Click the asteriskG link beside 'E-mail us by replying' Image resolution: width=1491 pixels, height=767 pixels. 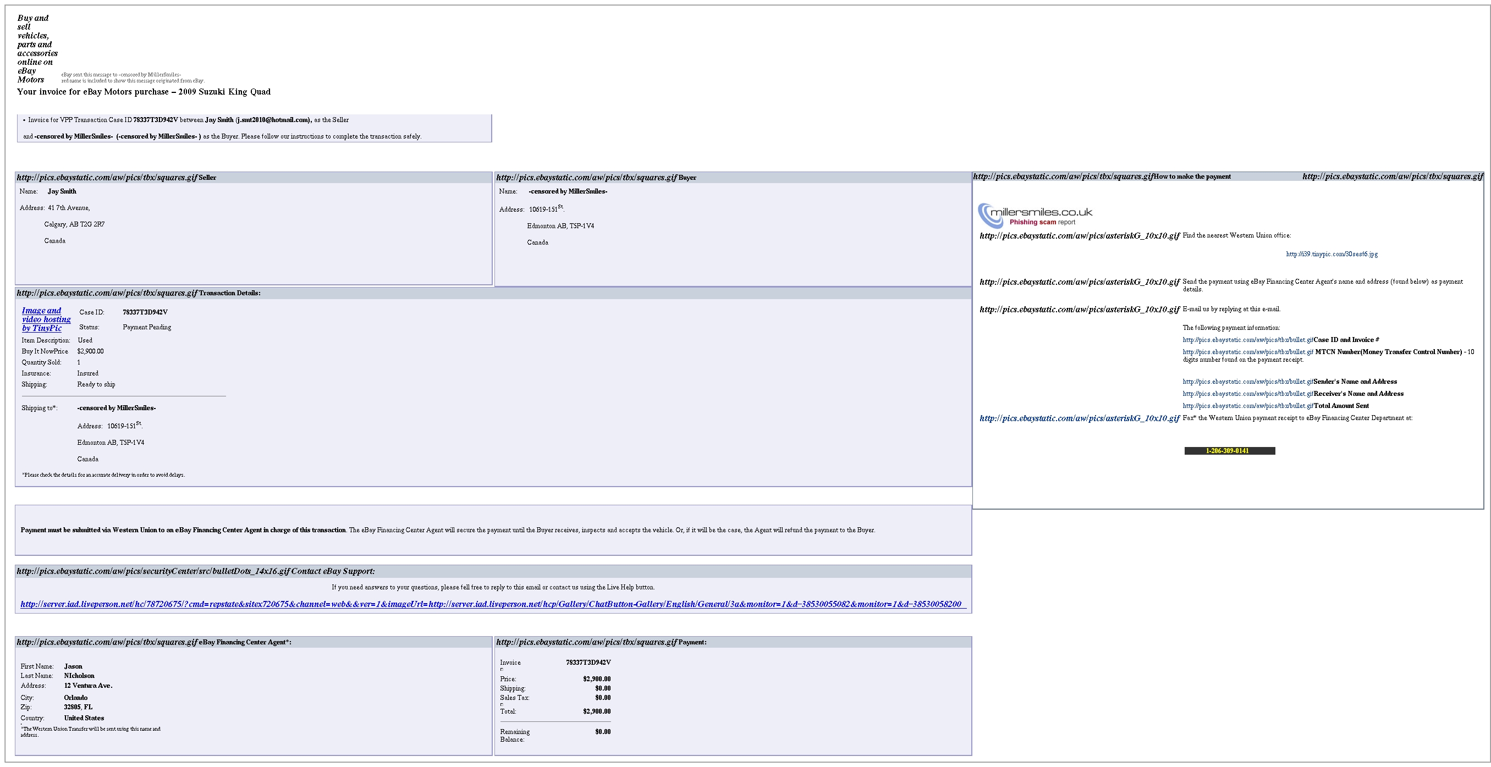(x=1080, y=310)
